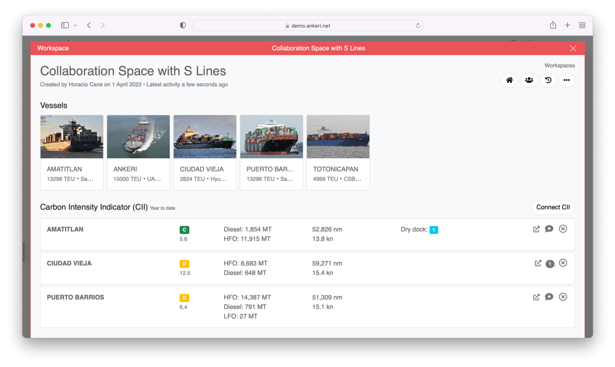Open the PUERTO BARRIOS vessel card
Screen dimensions: 615x367
click(271, 153)
